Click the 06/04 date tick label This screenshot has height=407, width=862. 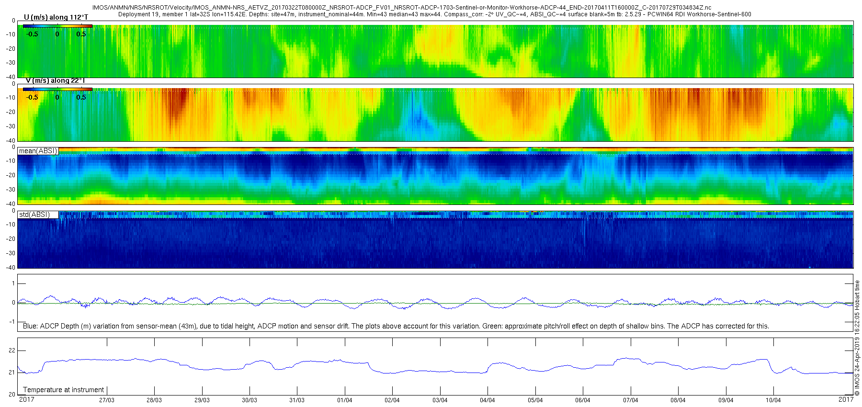(583, 400)
